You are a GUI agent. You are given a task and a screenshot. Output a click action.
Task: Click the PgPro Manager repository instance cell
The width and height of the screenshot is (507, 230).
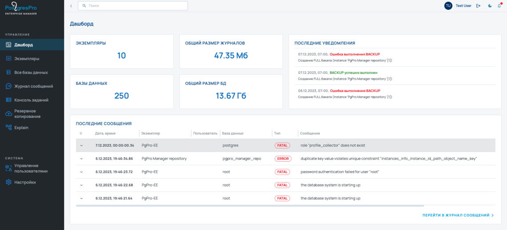pos(164,159)
